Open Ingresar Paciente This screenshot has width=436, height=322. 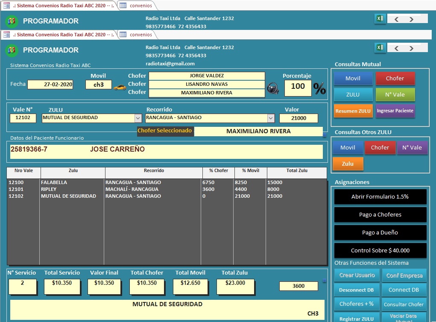pos(395,111)
